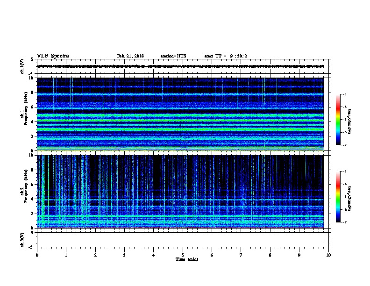Click the log(PSD) label beside ch.1 colorbar
The height and width of the screenshot is (286, 370).
349,122
